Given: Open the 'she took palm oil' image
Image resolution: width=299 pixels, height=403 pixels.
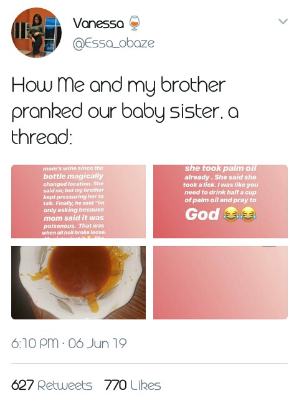Looking at the screenshot, I should (x=221, y=201).
